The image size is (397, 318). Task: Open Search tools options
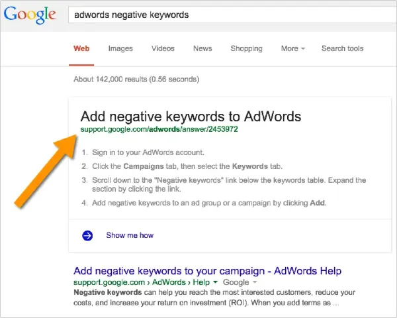click(x=342, y=48)
